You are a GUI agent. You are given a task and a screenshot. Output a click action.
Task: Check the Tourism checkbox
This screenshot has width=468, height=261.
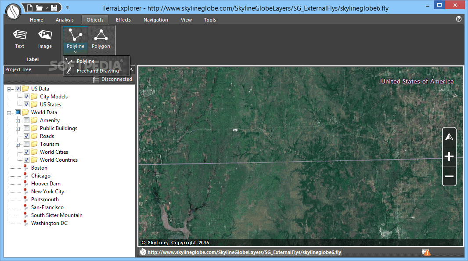(x=27, y=144)
